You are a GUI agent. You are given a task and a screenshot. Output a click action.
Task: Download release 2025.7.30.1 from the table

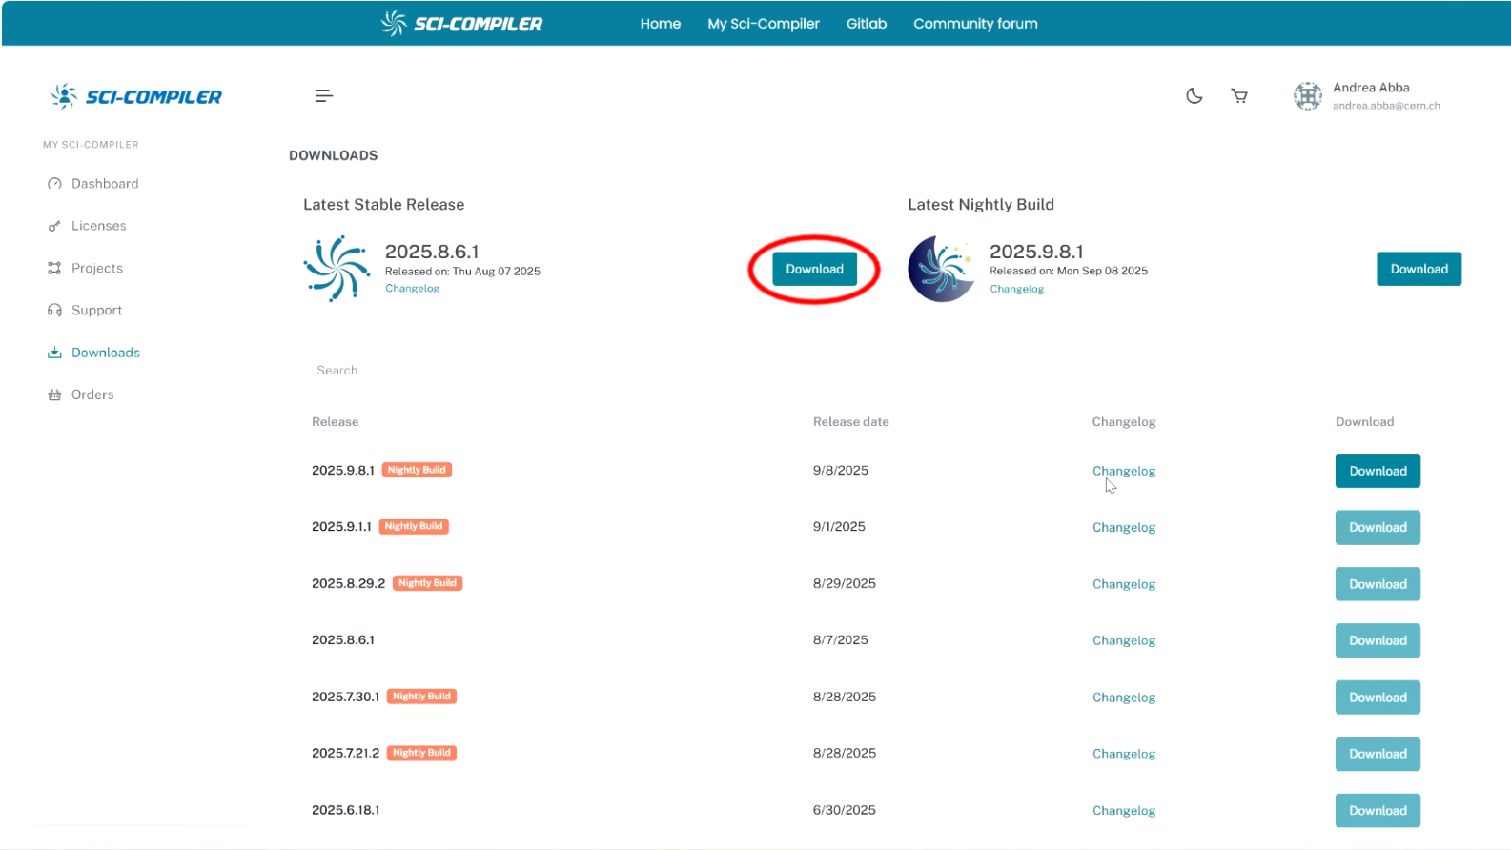[x=1378, y=698]
